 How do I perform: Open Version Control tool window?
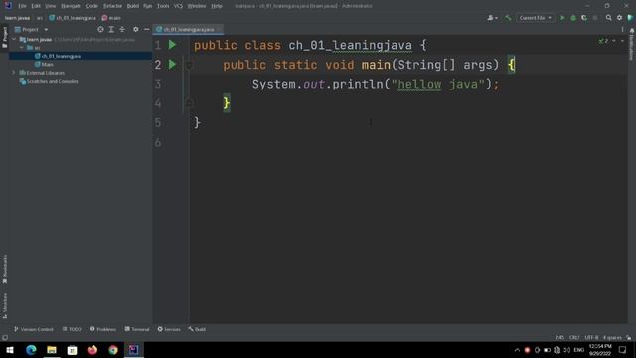(33, 329)
